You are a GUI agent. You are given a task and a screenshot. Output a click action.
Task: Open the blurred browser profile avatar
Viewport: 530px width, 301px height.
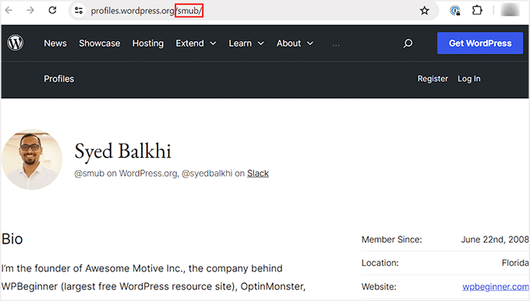(510, 10)
